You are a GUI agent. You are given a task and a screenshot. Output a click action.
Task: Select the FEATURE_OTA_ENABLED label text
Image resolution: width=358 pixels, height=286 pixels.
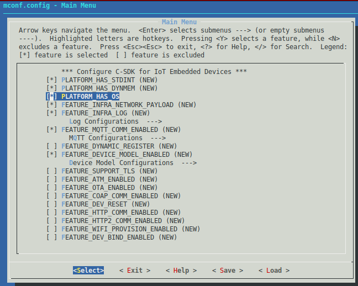[x=98, y=188]
